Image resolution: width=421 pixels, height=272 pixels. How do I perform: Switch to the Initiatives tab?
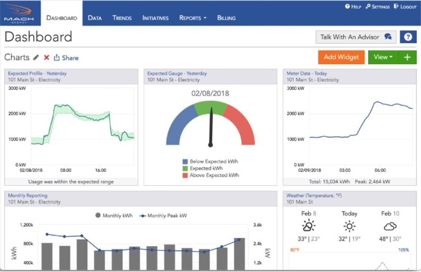click(x=155, y=18)
